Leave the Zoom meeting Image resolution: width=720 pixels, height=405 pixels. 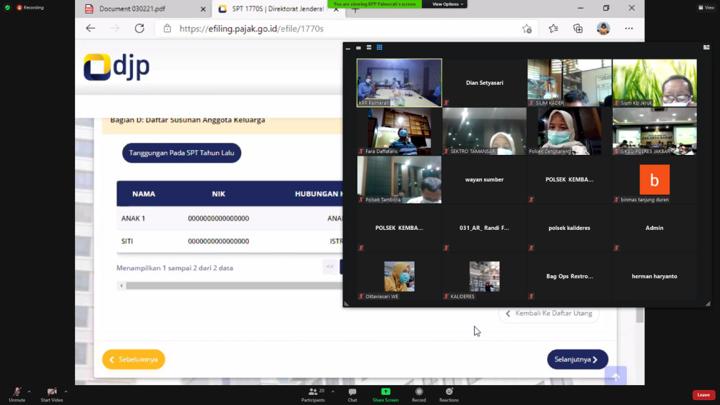click(x=703, y=395)
